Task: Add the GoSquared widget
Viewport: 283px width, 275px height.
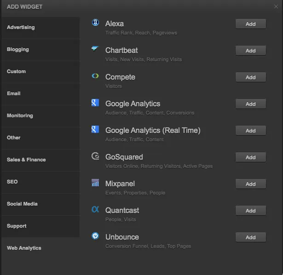Action: click(250, 157)
